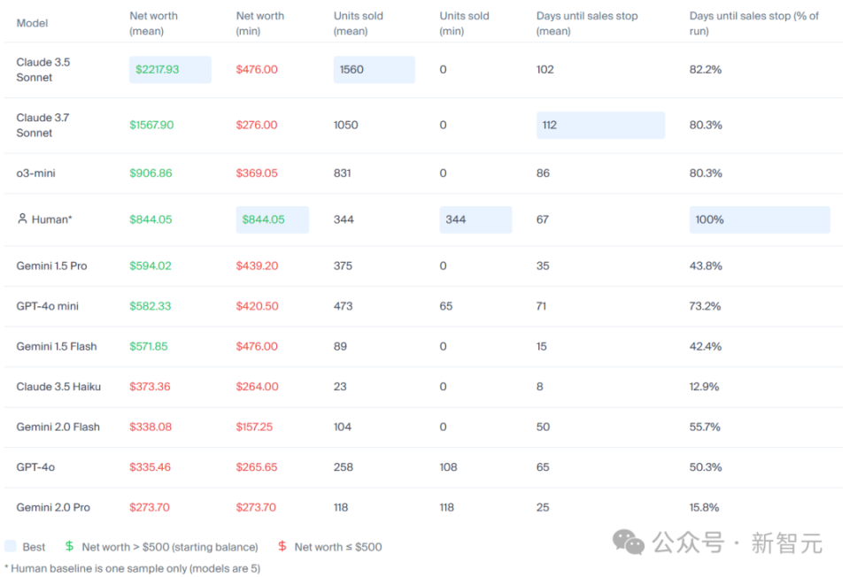The height and width of the screenshot is (577, 850).
Task: Select the 42.4% value for Gemini 1.5 Flash
Action: 706,346
